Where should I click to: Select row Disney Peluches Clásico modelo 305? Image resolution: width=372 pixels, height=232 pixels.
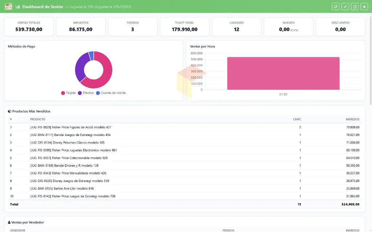tap(185, 142)
